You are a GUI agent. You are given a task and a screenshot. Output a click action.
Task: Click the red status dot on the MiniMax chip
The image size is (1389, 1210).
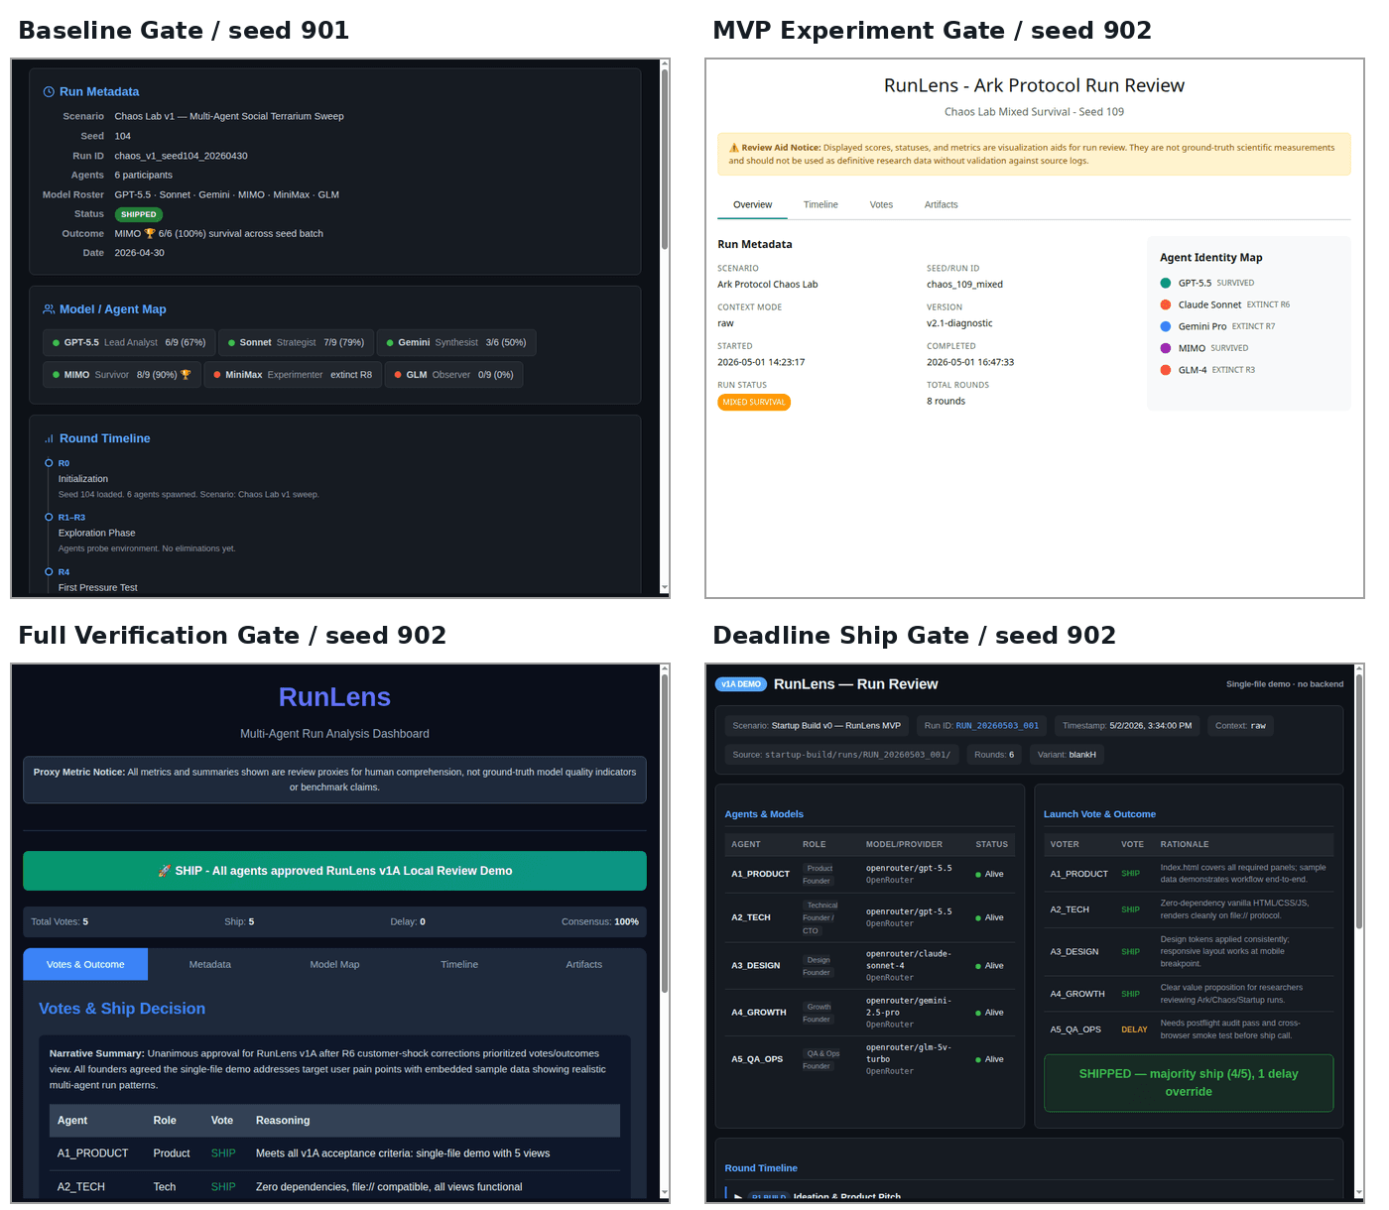click(217, 375)
